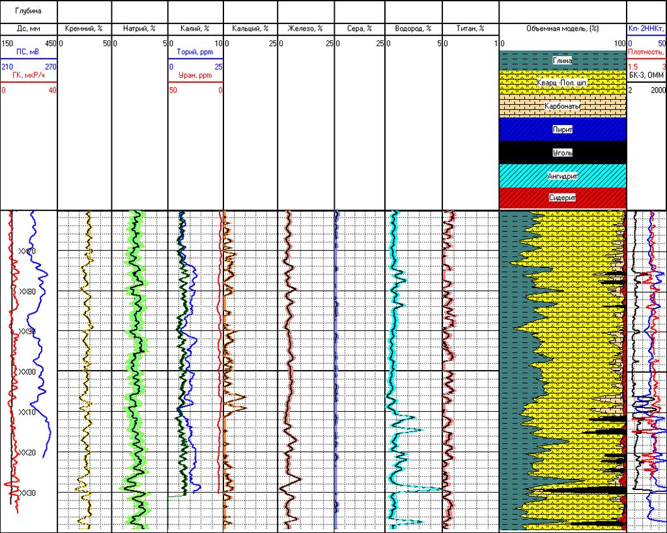Click the XX20 depth mark
The image size is (667, 533).
27,453
